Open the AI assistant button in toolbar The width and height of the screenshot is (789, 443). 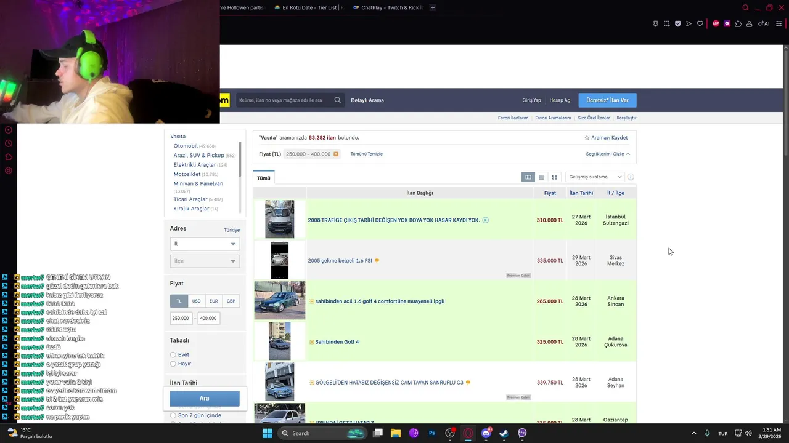(764, 24)
